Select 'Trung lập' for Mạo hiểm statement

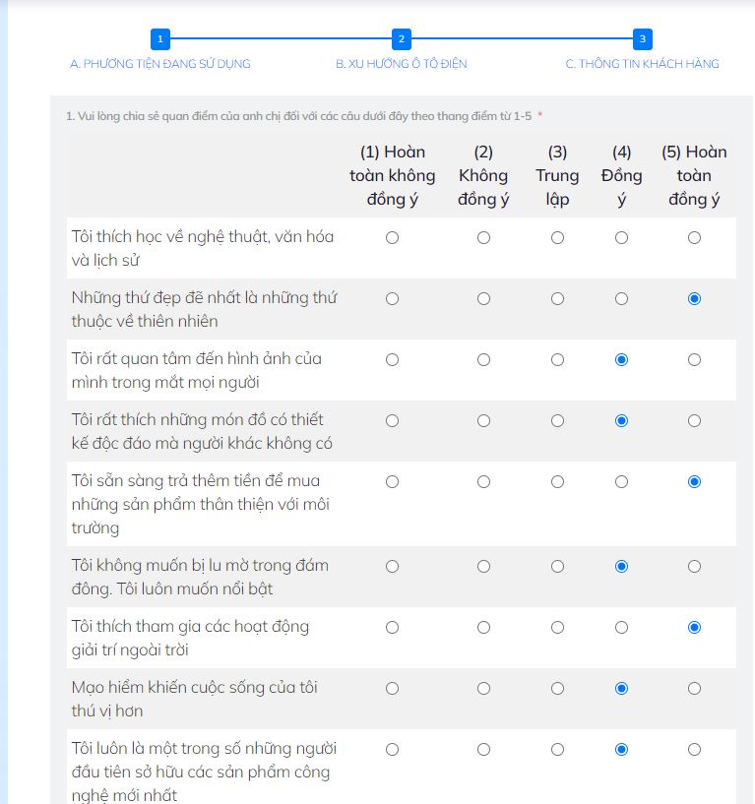(557, 689)
